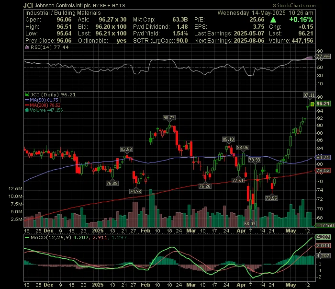Click the 78.52 MA(200) axis tag
The height and width of the screenshot is (289, 335).
(323, 171)
